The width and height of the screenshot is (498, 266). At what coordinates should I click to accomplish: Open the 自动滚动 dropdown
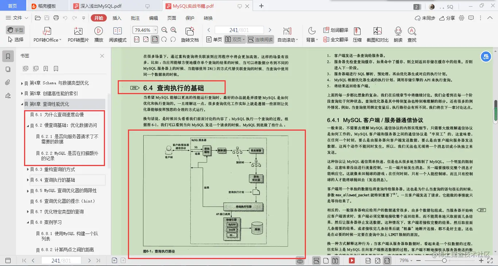tap(288, 35)
